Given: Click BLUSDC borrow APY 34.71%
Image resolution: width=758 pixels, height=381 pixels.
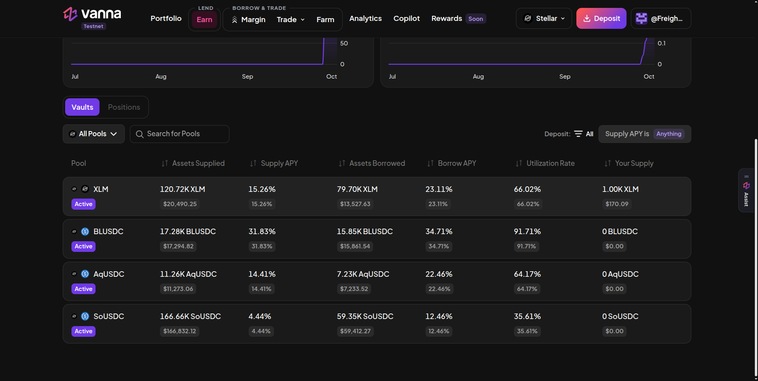Looking at the screenshot, I should pyautogui.click(x=439, y=232).
